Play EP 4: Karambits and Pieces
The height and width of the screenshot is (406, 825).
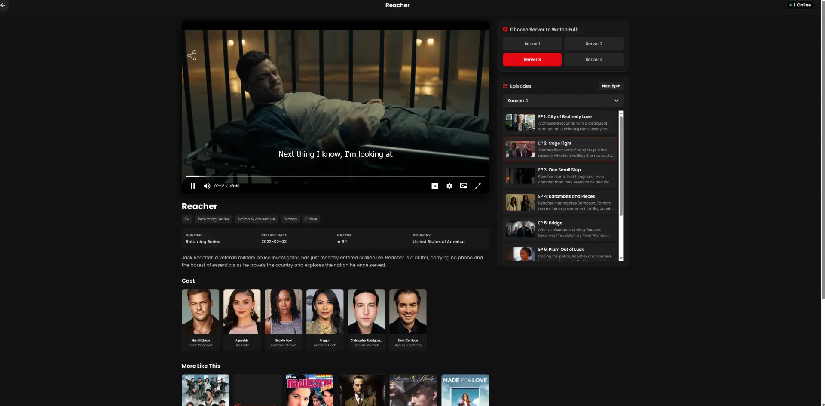(560, 202)
